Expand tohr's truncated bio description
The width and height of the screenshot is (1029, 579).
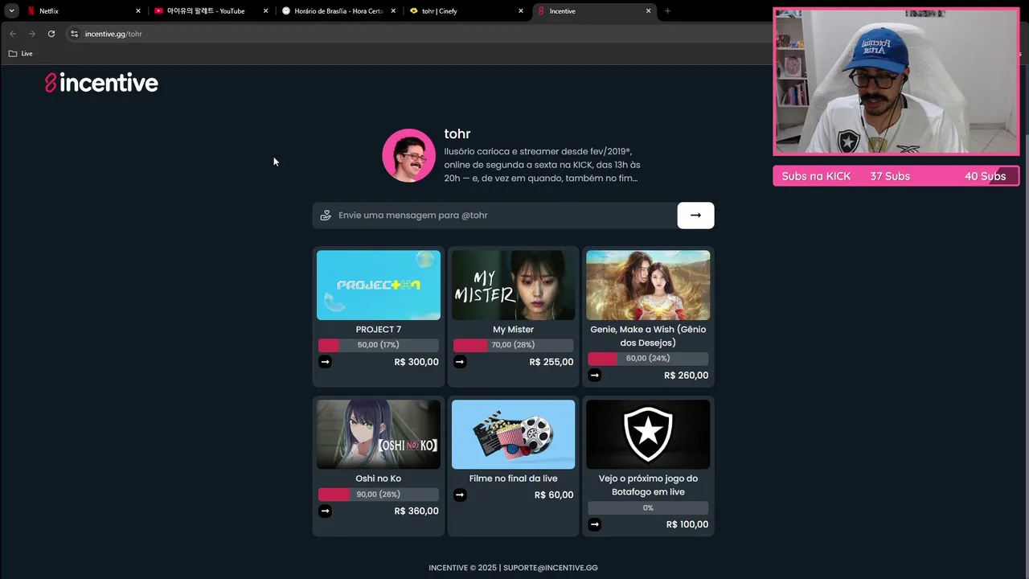pos(543,165)
